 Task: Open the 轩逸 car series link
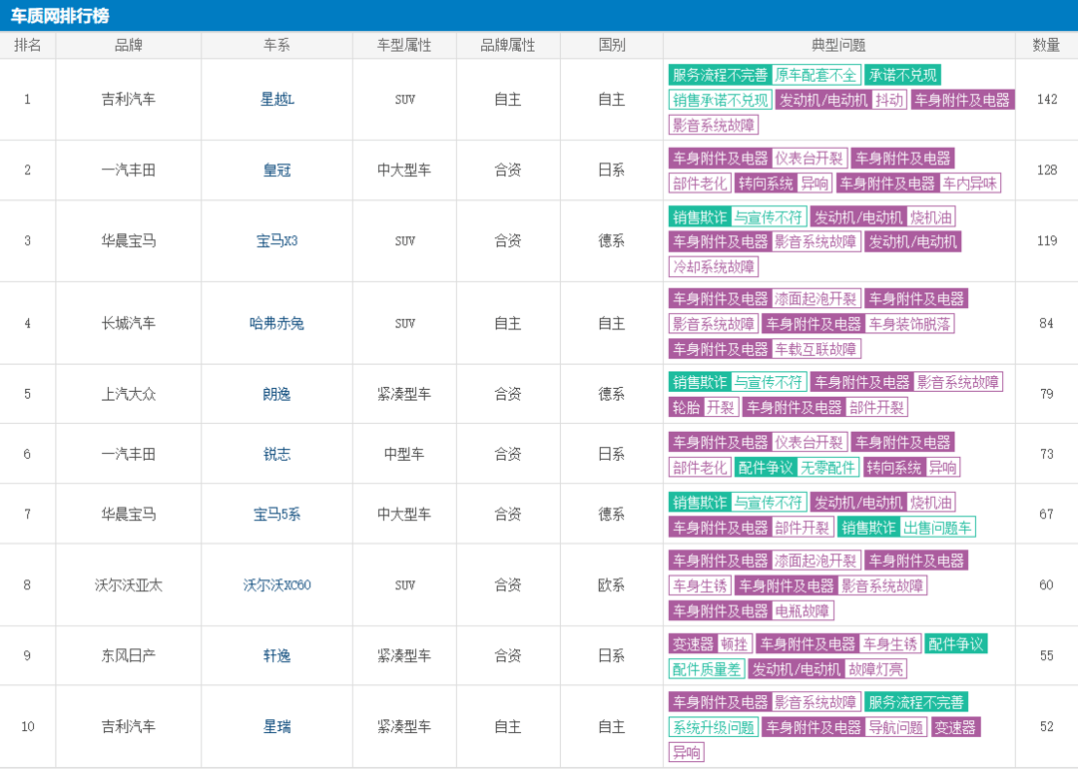coord(277,655)
